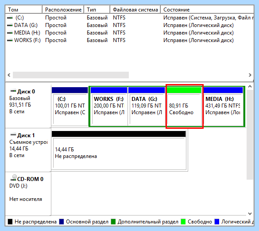
Task: Select the Диск 1 removable device panel
Action: click(x=28, y=150)
